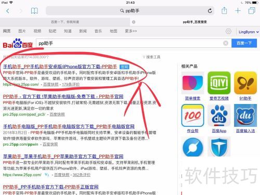
Task: Open the first result 手机助手_PP手机助手安卓版 link
Action: [60, 67]
